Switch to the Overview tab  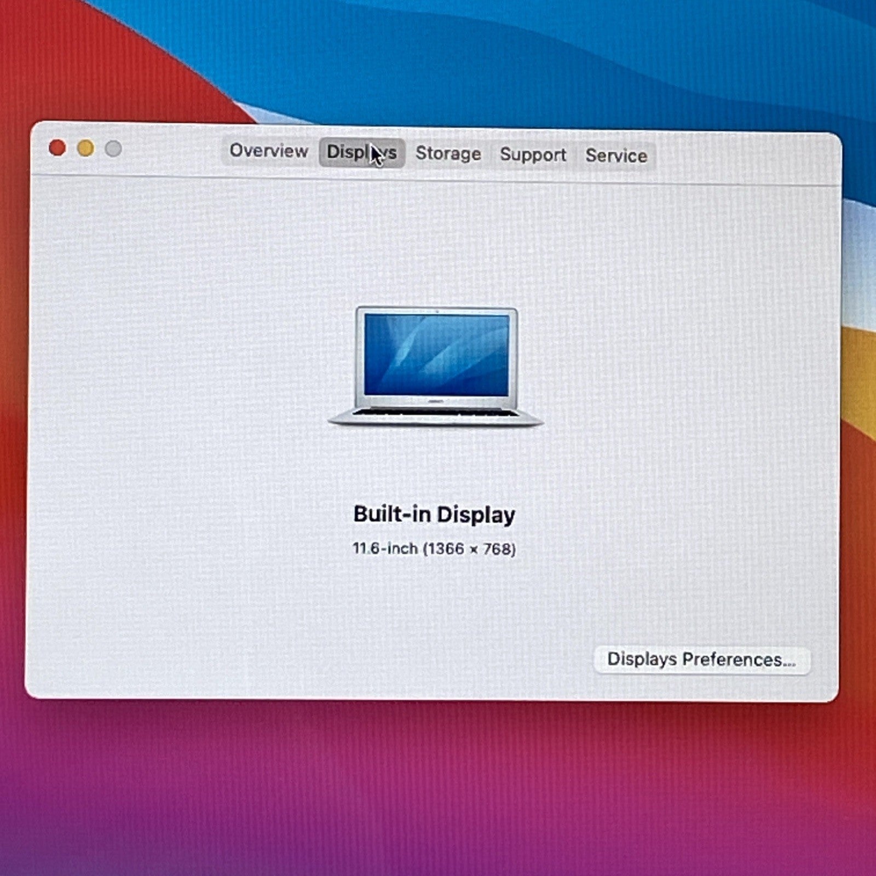point(269,152)
